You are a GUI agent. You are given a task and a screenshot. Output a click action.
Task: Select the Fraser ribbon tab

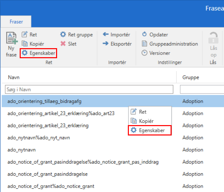click(16, 22)
